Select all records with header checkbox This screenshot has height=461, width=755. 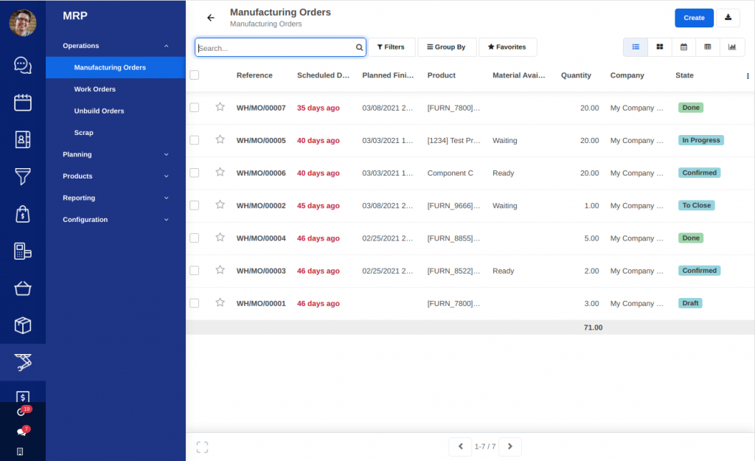[194, 74]
